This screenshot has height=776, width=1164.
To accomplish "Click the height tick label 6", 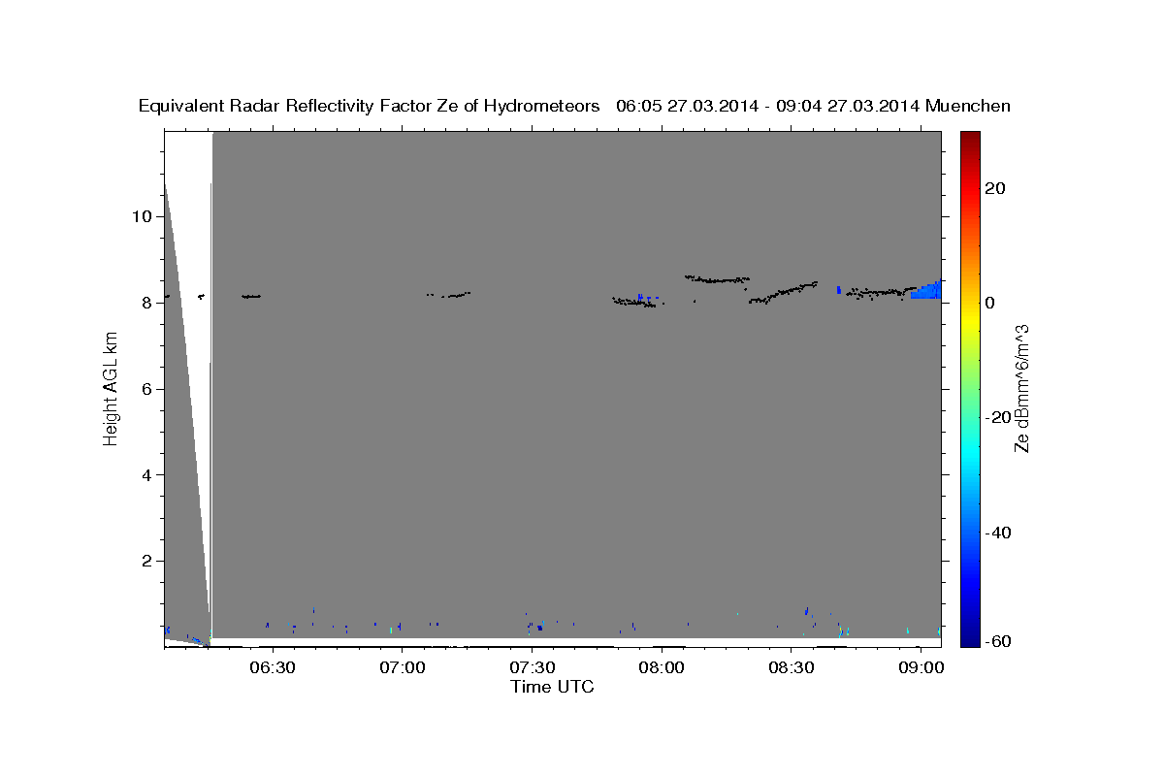I will click(147, 389).
